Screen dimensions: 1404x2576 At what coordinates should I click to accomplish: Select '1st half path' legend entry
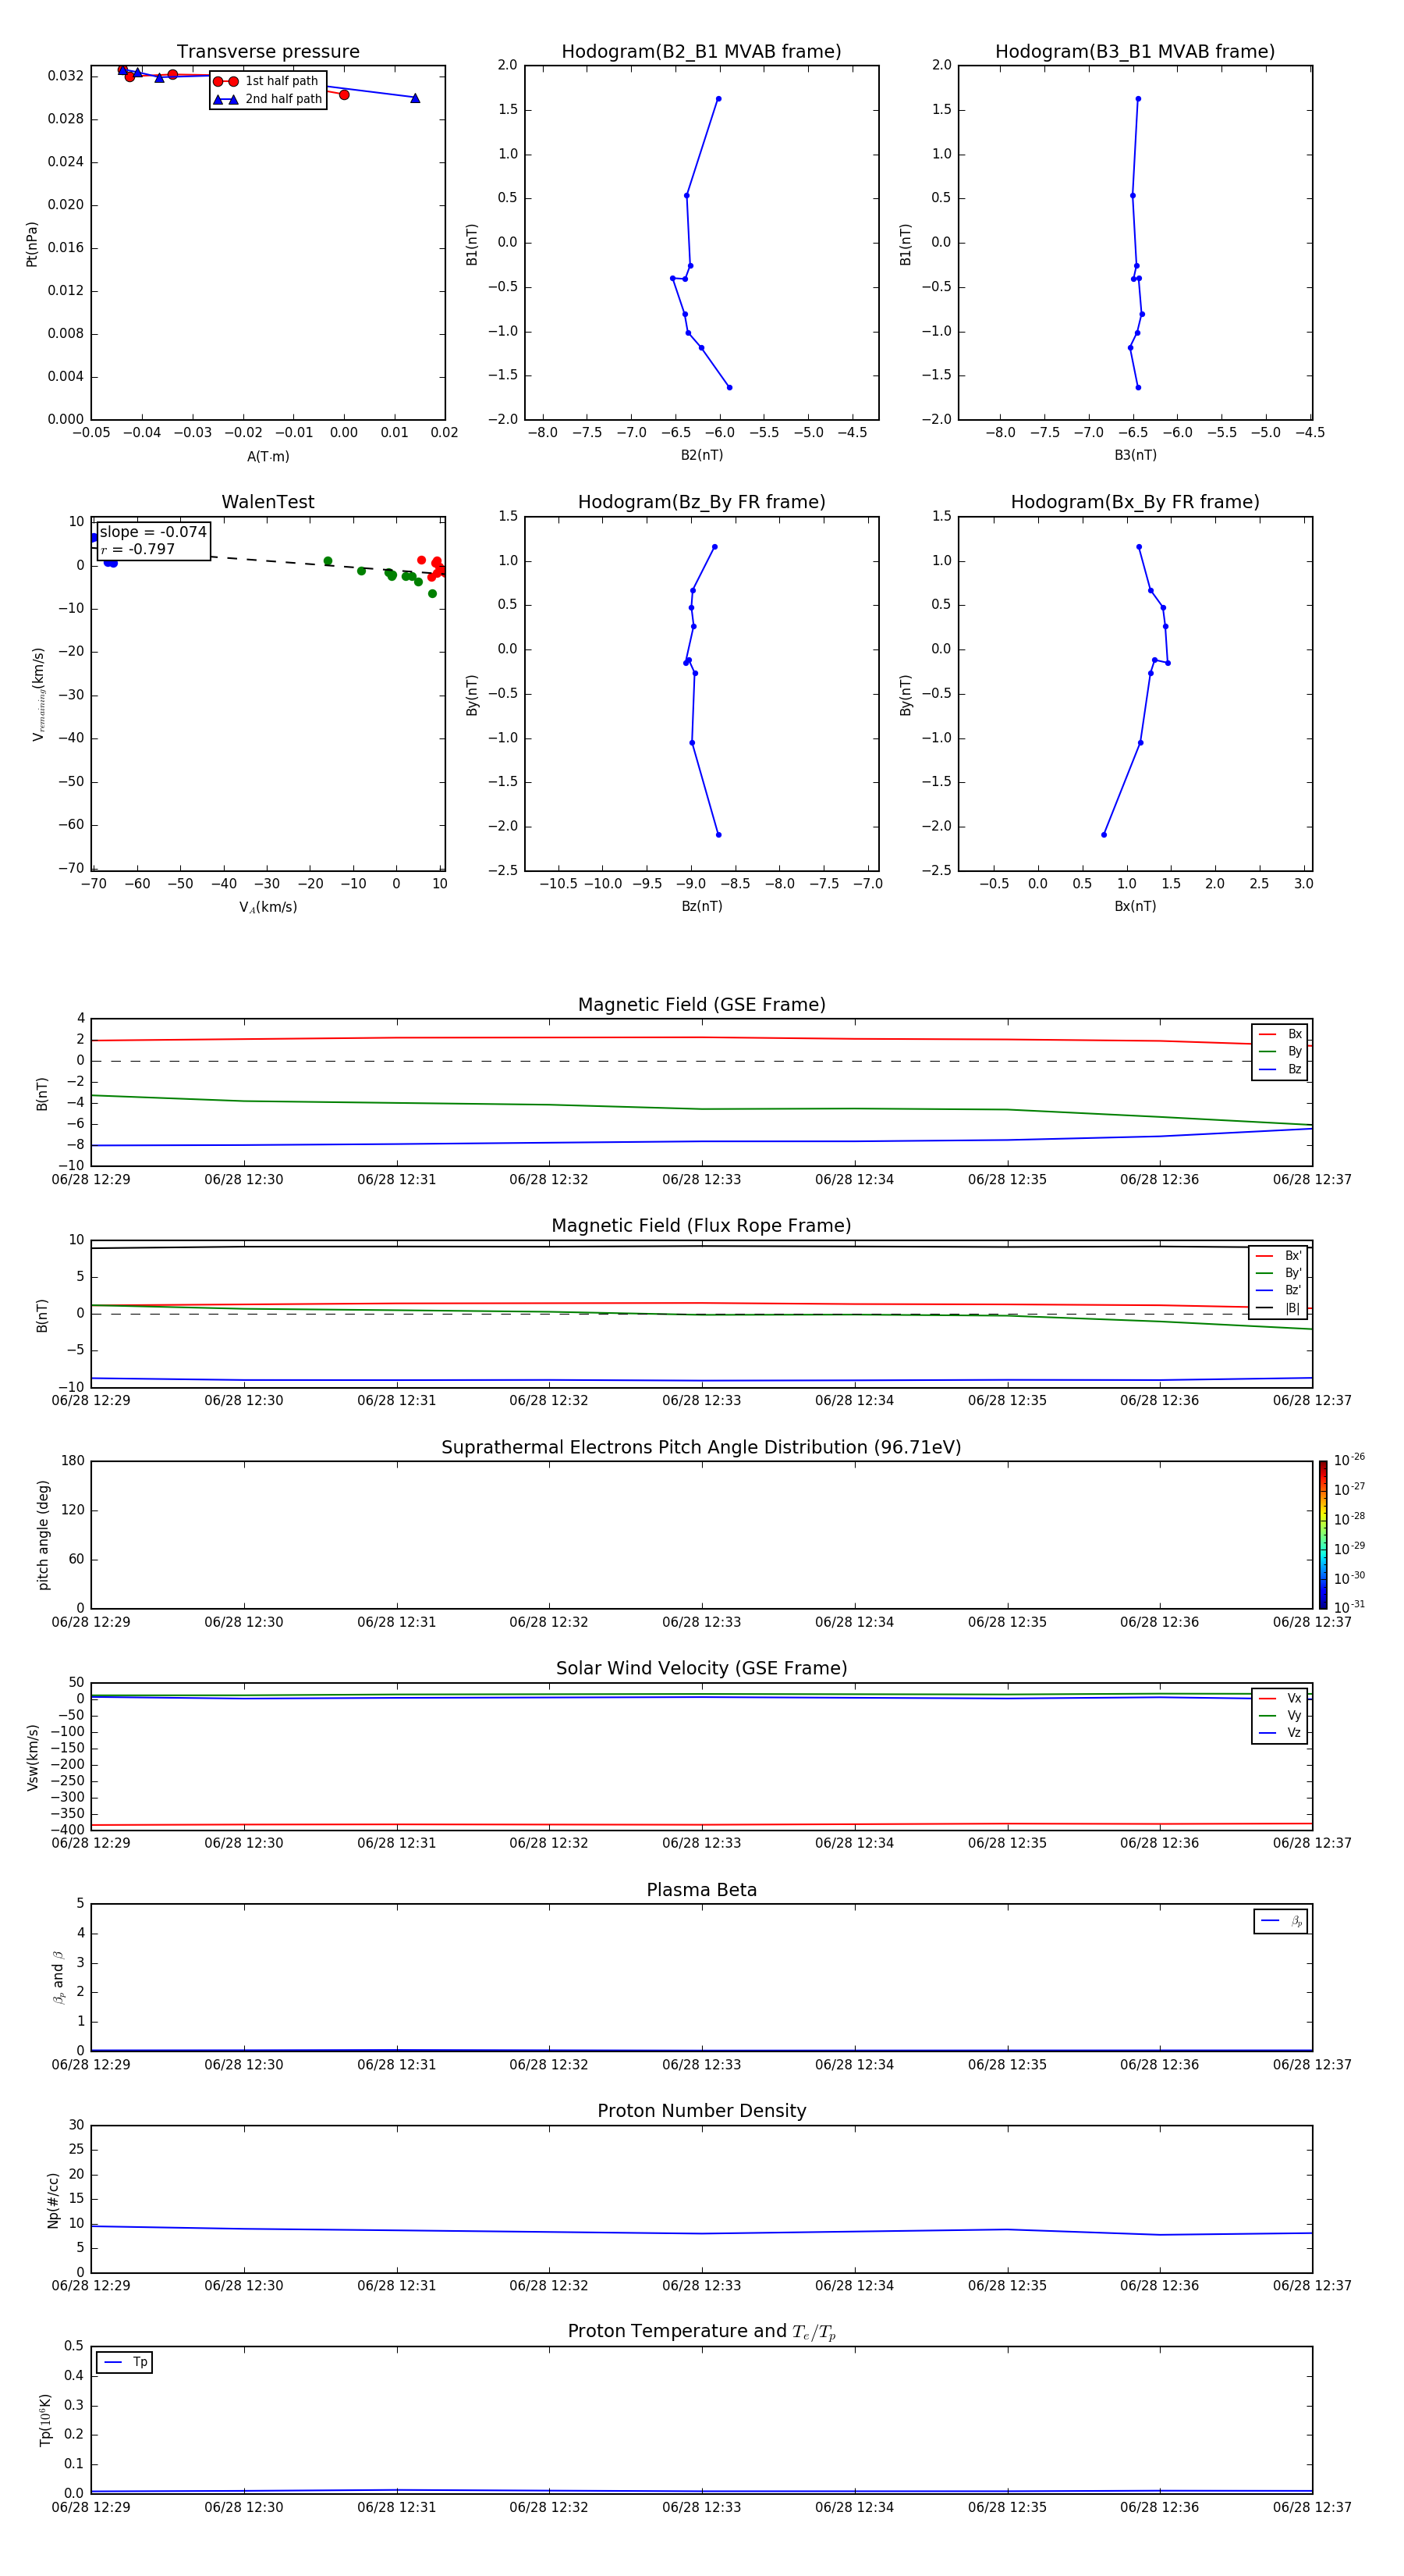pos(267,81)
